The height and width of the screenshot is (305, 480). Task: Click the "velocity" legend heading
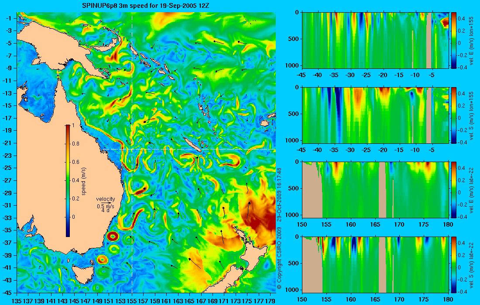pos(105,199)
